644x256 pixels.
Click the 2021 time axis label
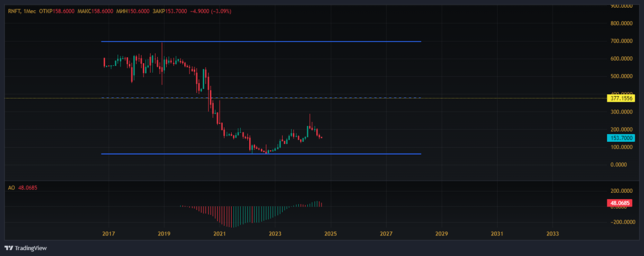[x=220, y=234]
